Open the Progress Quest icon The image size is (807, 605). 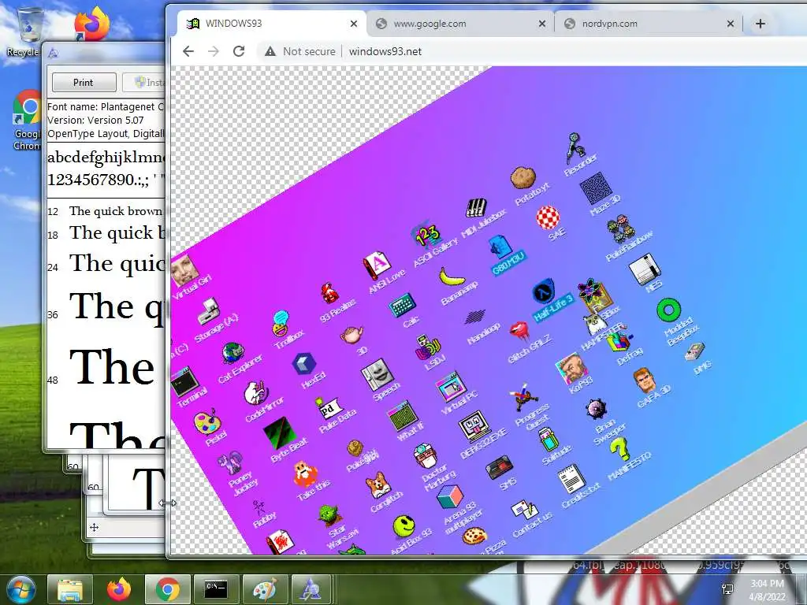point(524,398)
